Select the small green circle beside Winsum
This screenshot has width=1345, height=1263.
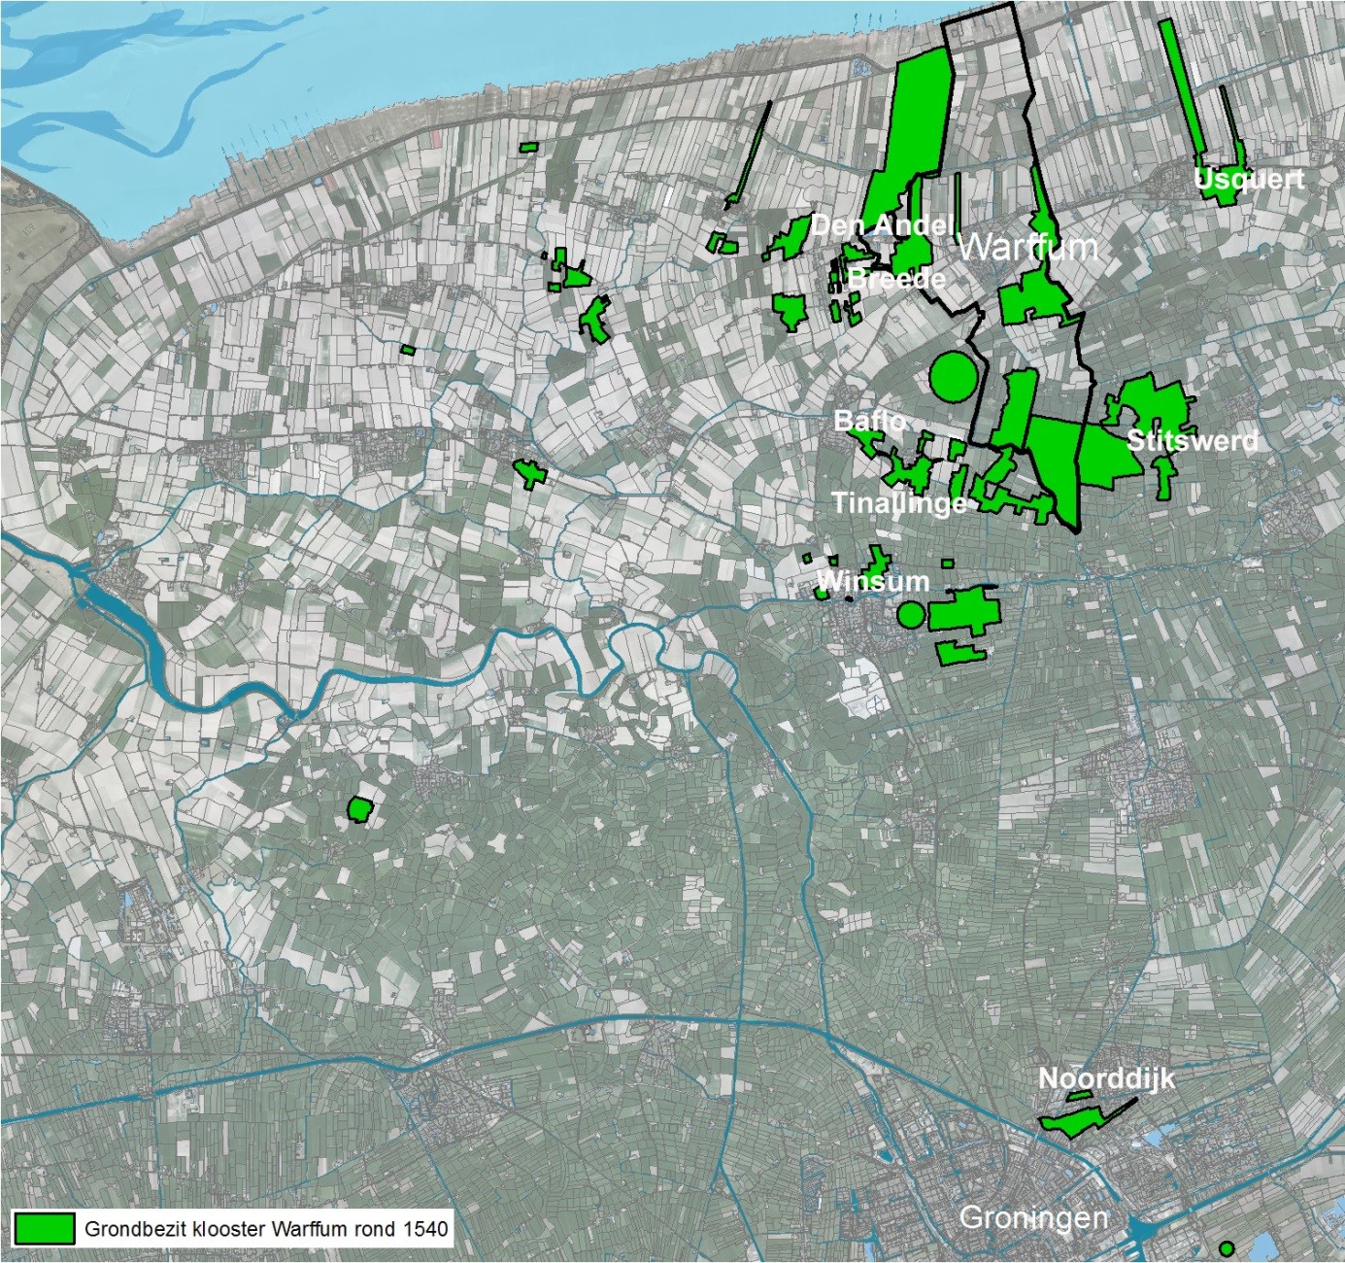tap(910, 614)
